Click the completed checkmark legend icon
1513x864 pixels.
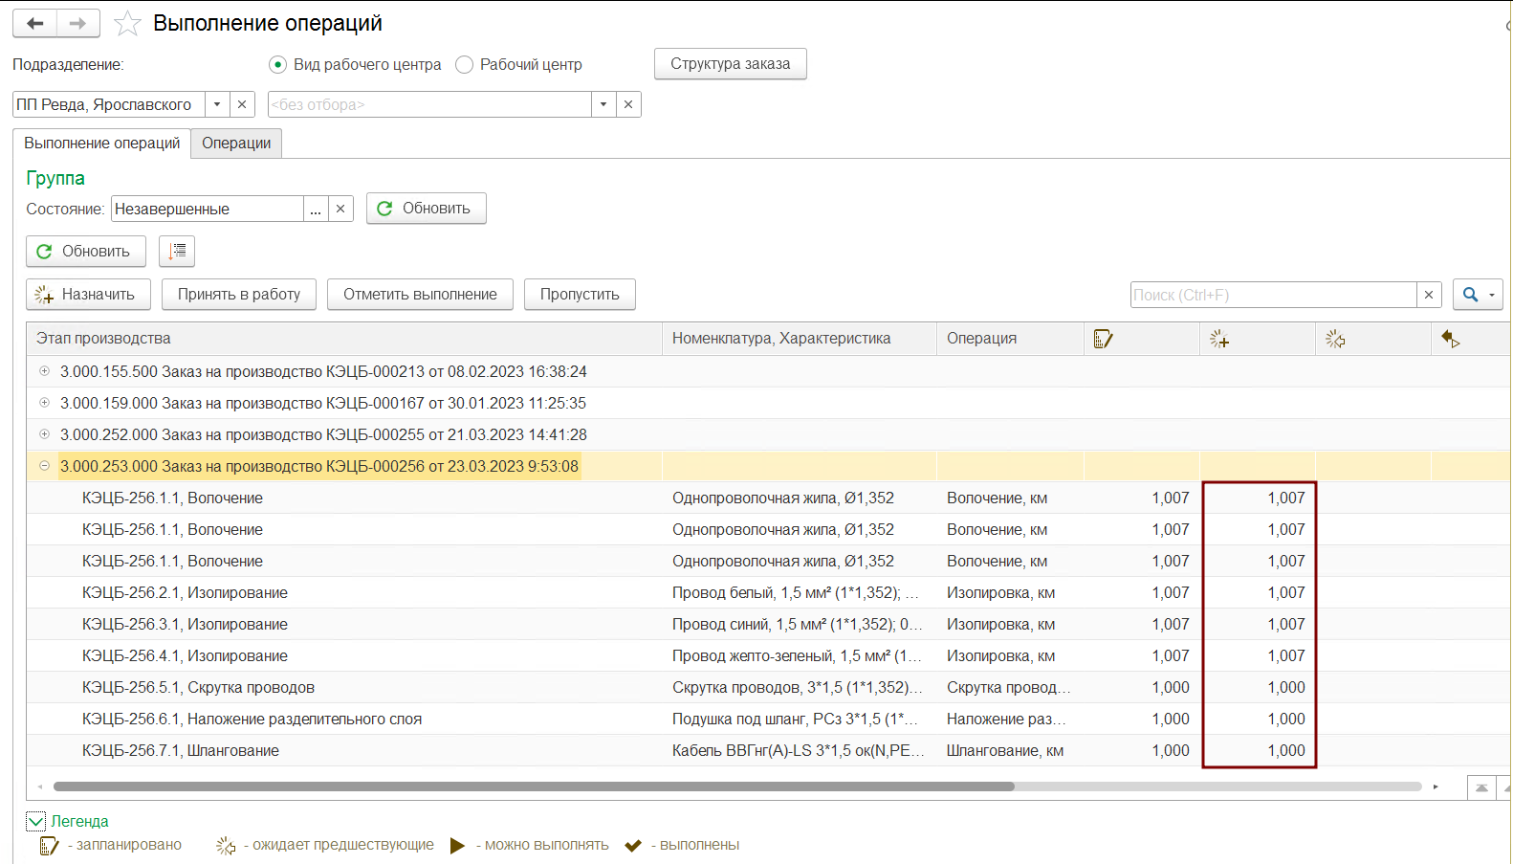click(633, 845)
